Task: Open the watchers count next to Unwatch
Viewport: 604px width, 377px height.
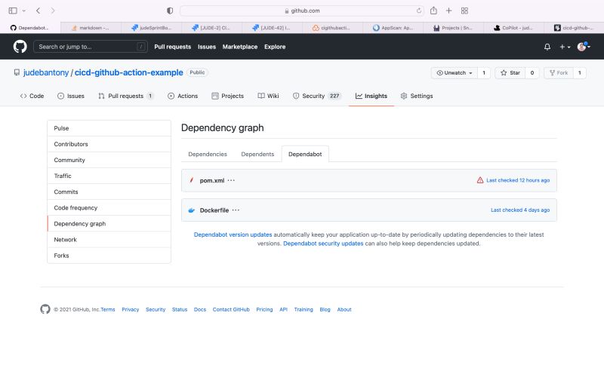Action: [x=484, y=72]
